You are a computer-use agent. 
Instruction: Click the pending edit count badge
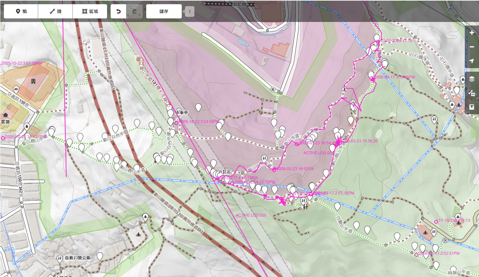coord(190,12)
